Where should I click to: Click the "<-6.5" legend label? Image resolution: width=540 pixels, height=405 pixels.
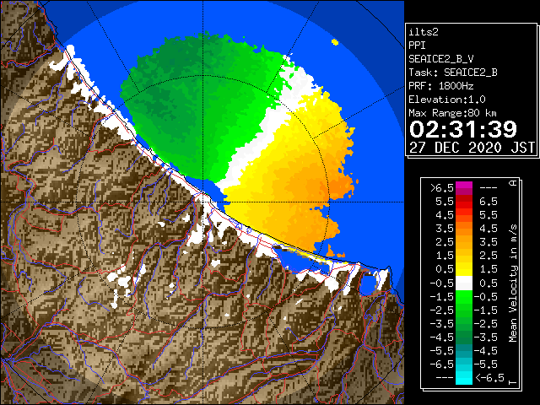point(489,377)
